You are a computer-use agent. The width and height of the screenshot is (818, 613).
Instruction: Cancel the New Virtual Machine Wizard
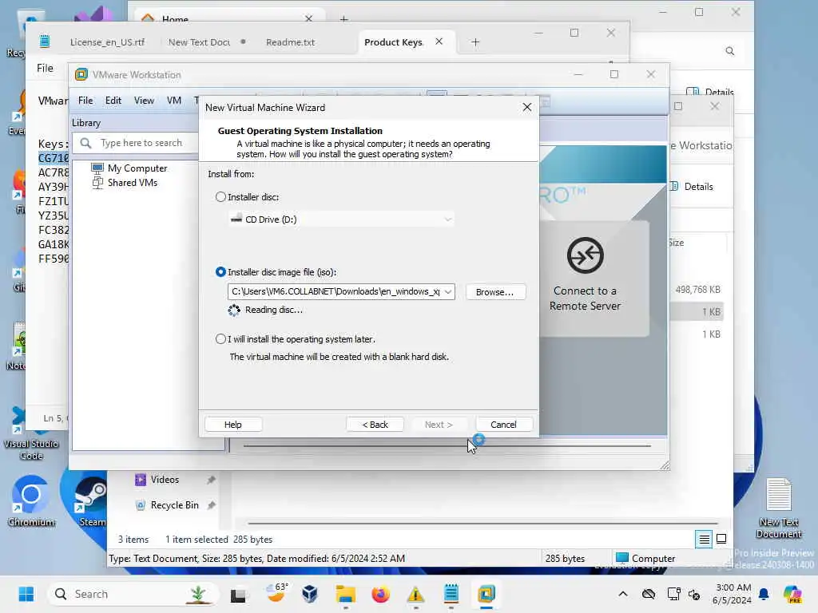(x=503, y=425)
